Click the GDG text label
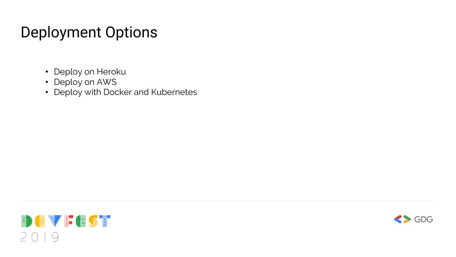The image size is (456, 257). pos(423,220)
